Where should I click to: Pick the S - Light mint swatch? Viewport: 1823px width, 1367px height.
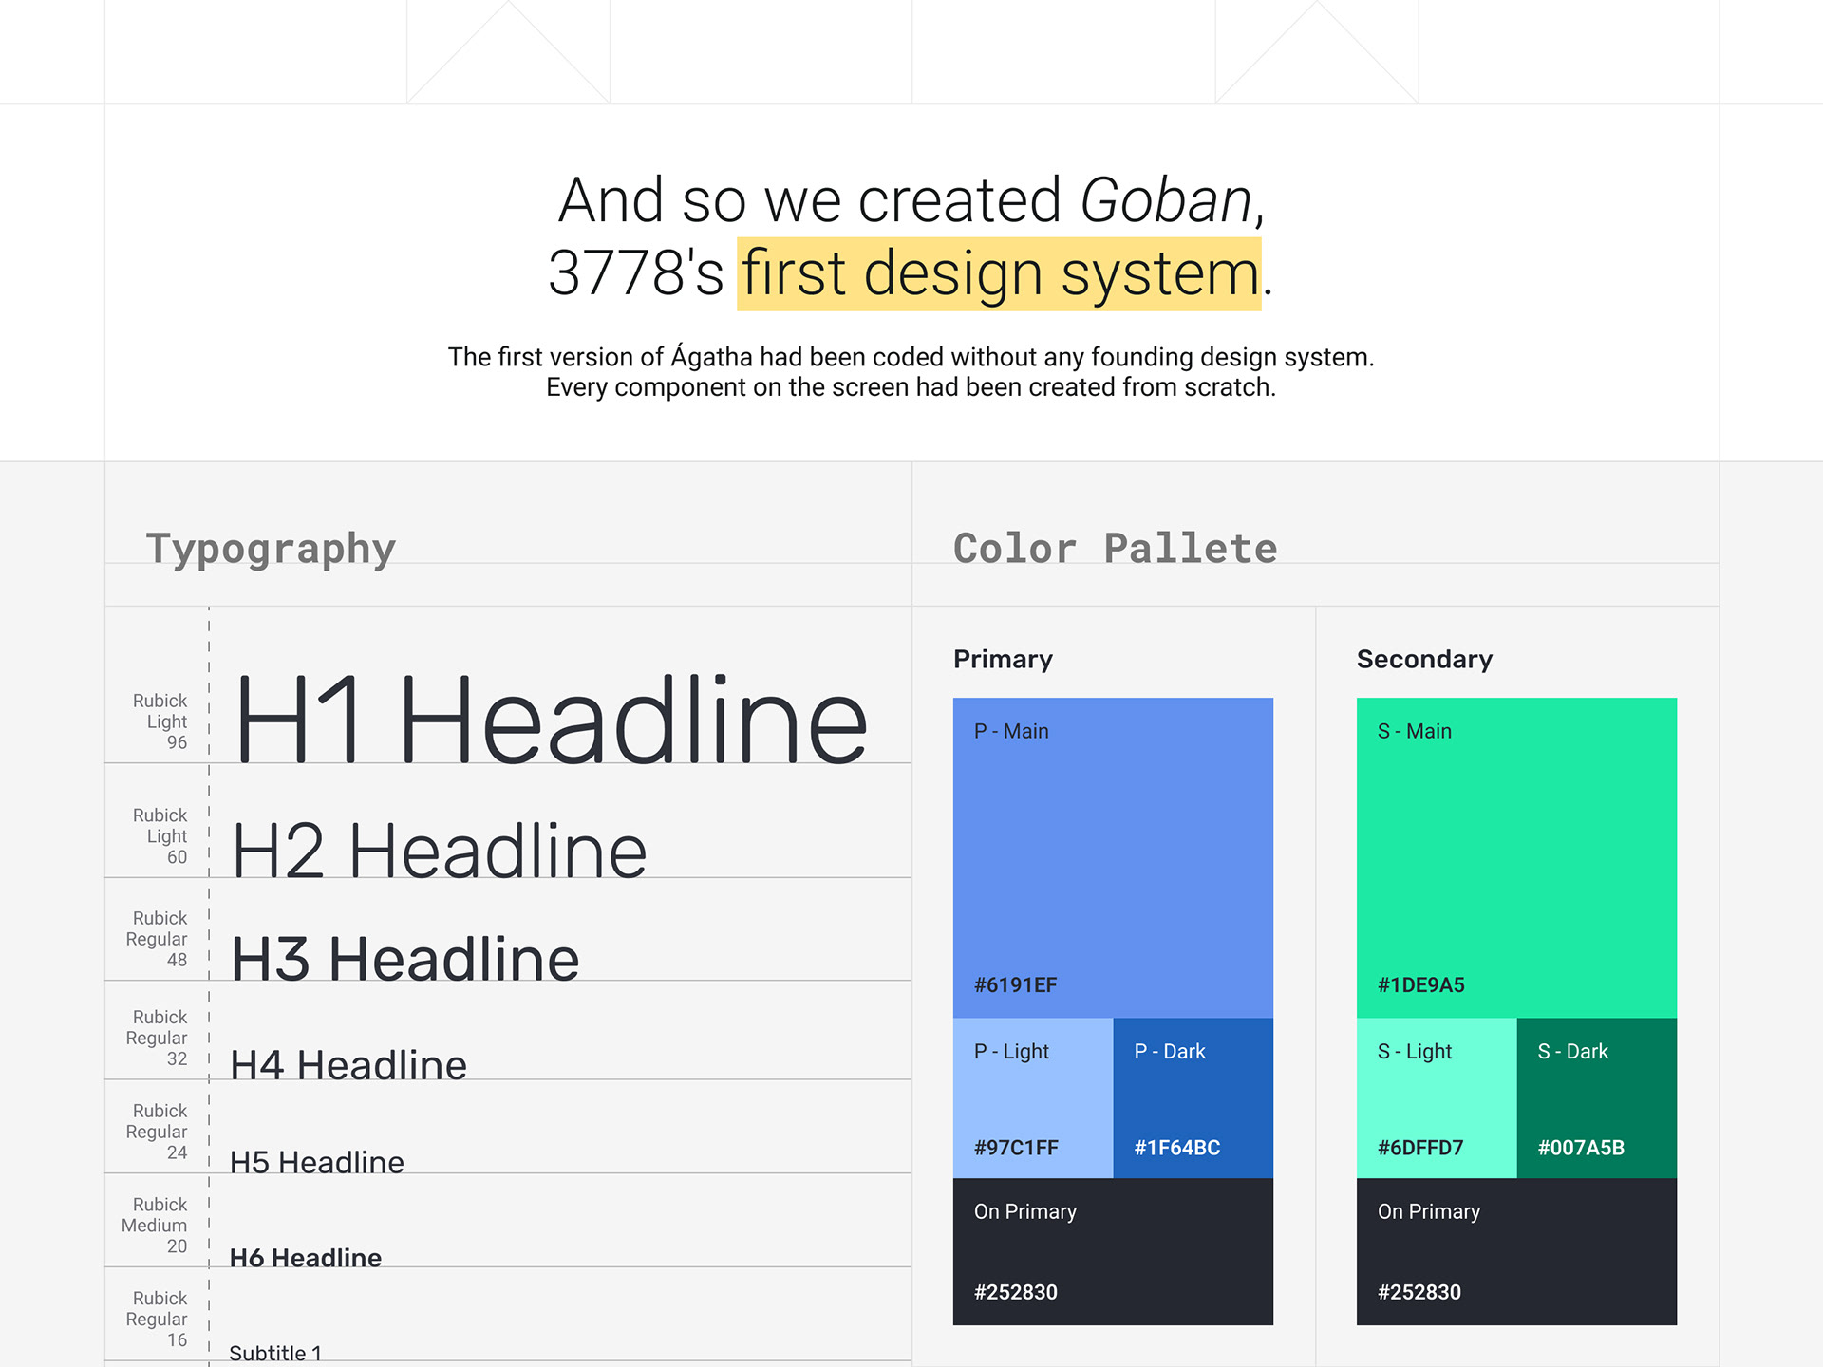click(x=1436, y=1098)
